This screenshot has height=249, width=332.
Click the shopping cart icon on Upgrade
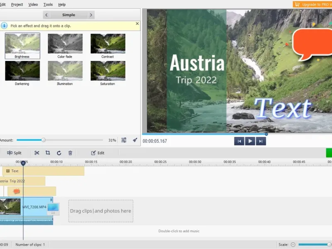click(297, 5)
